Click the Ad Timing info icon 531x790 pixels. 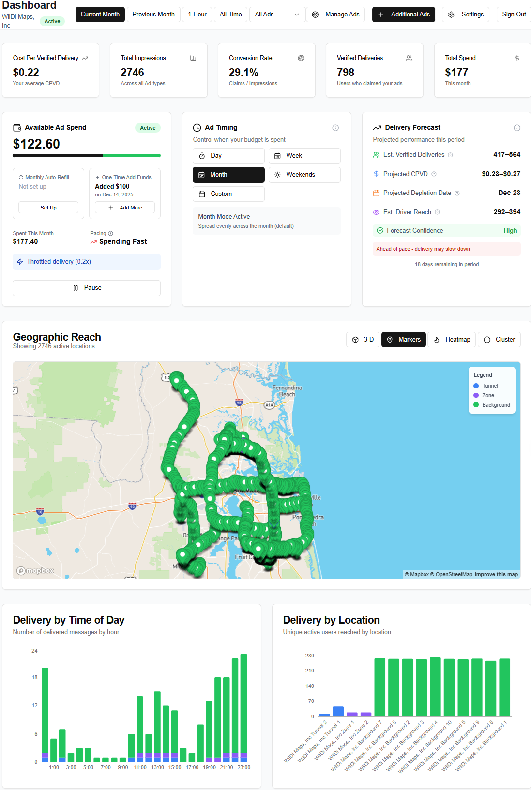pos(335,128)
